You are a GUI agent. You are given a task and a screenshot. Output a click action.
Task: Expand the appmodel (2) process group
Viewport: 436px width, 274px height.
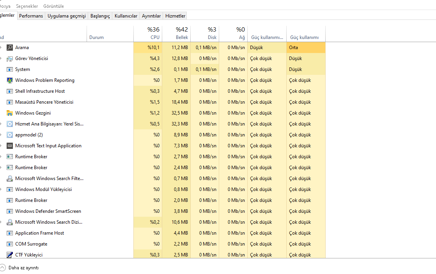(2, 135)
